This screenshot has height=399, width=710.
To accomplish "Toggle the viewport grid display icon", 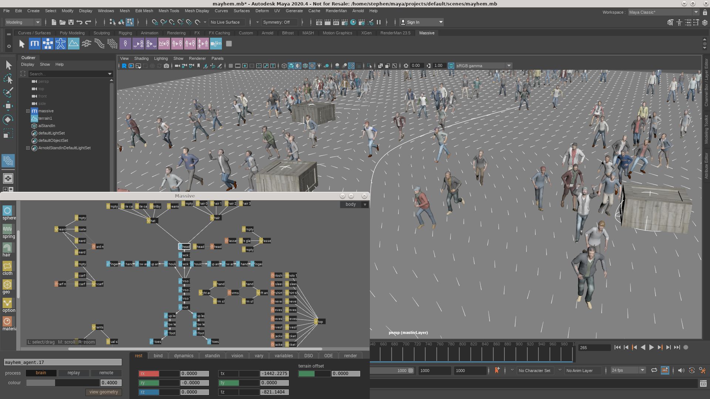I will pos(231,66).
